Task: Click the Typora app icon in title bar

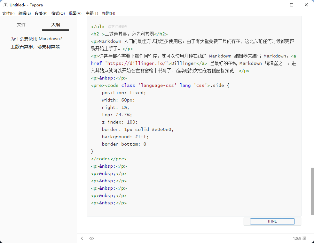Action: coord(5,5)
